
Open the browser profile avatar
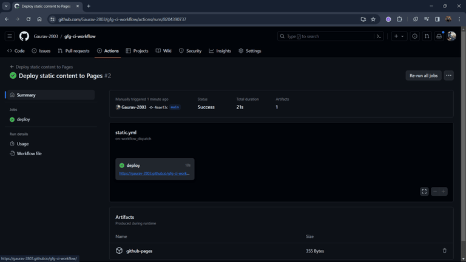click(x=448, y=19)
